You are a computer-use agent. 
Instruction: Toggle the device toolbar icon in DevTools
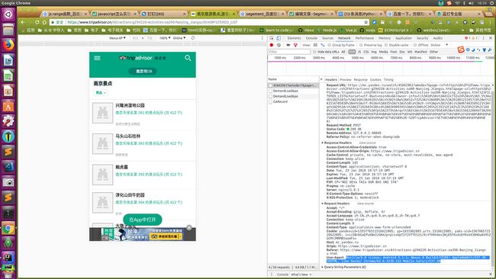[x=279, y=38]
